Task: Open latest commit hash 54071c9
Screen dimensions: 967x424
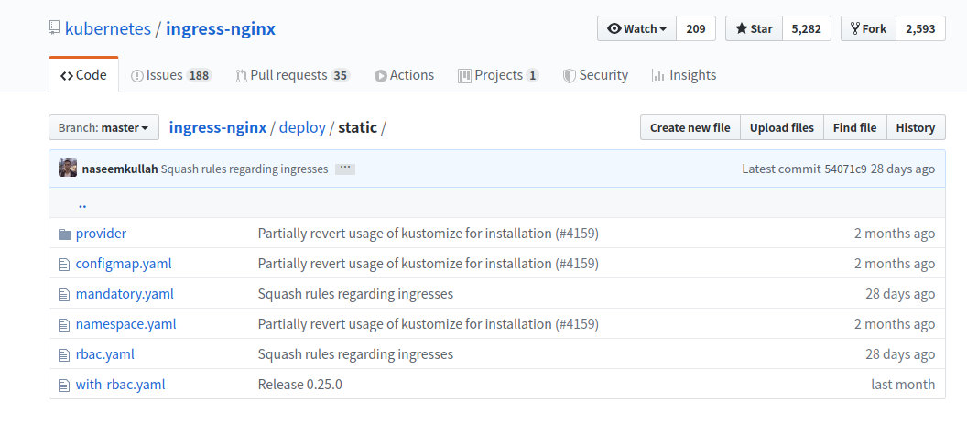Action: 846,169
